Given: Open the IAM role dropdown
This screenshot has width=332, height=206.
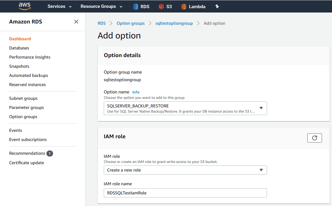Looking at the screenshot, I should 185,170.
